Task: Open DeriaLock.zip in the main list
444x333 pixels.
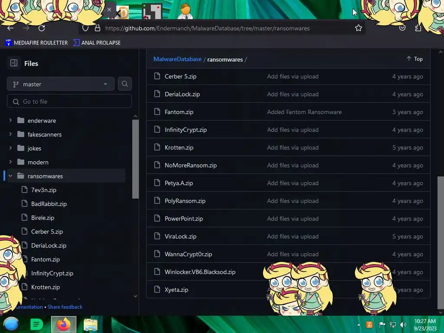Action: click(x=182, y=94)
